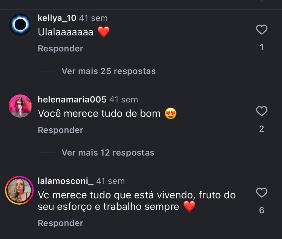Like lalamosconi_'s comment using the heart icon
The width and height of the screenshot is (282, 239).
click(x=262, y=193)
